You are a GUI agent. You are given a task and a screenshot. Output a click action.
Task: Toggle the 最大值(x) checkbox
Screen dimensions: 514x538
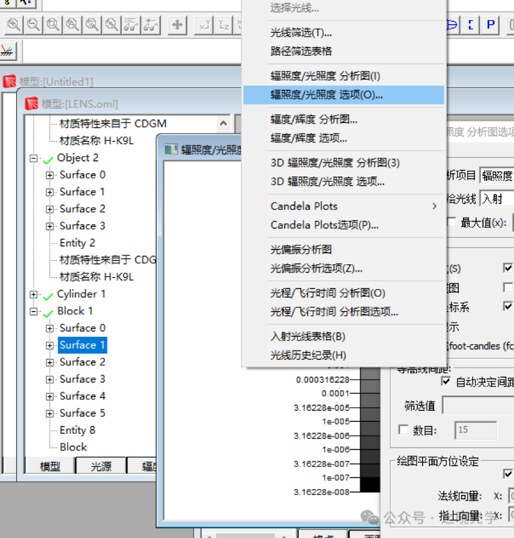point(451,222)
